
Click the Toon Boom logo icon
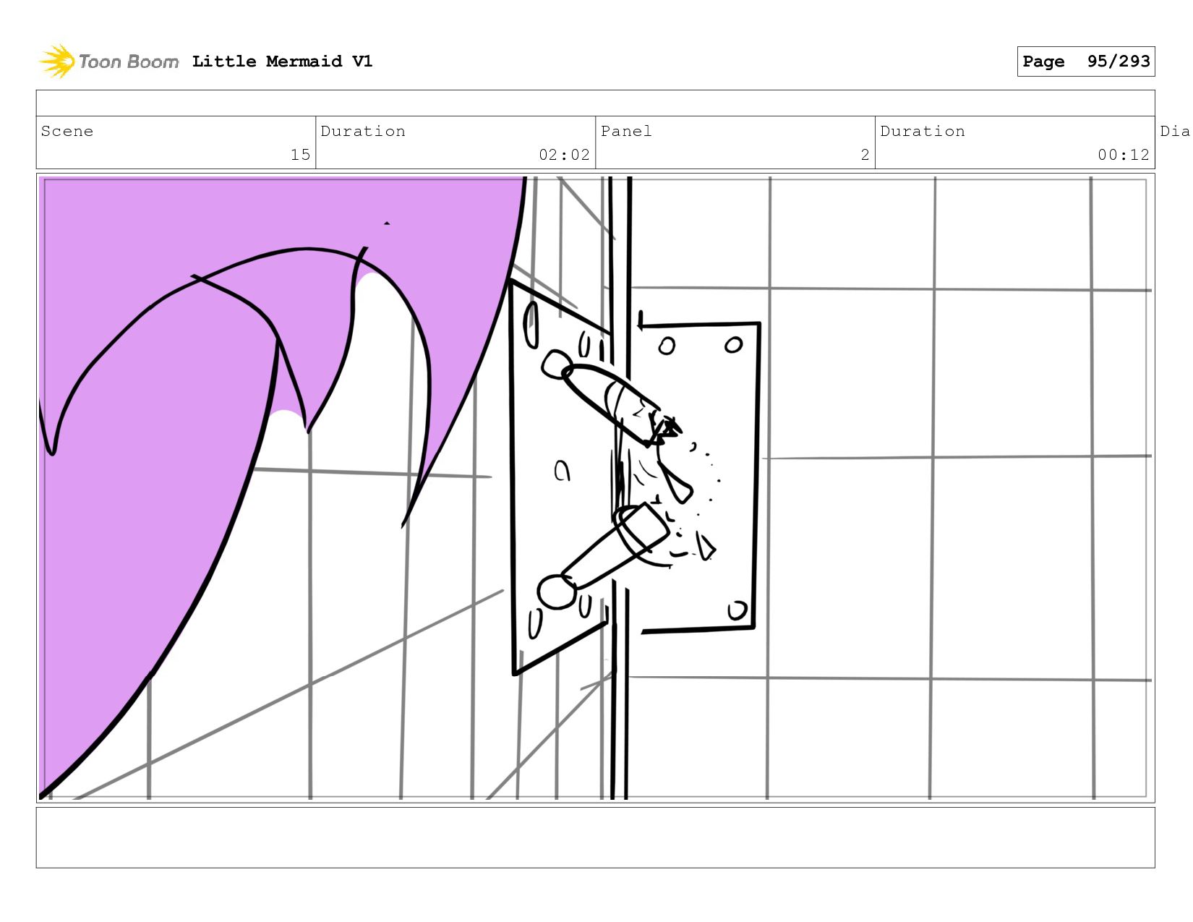57,61
